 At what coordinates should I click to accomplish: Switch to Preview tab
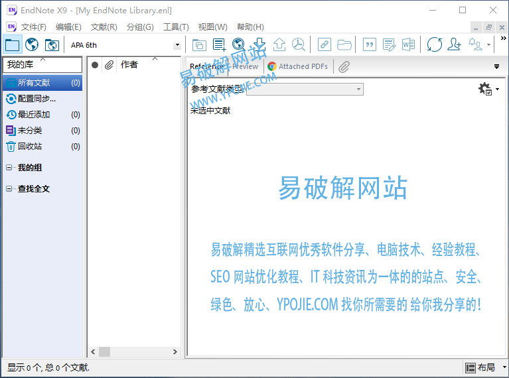coord(246,66)
